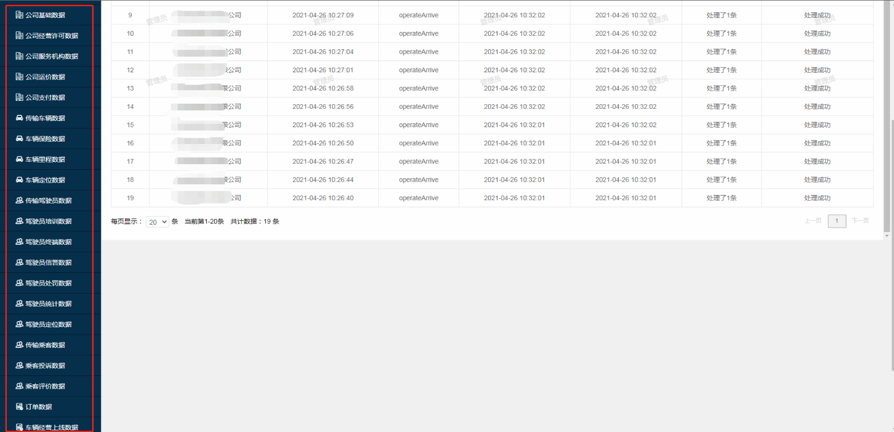The width and height of the screenshot is (894, 432).
Task: Click the building icon beside 公司基础数据
Action: [x=19, y=15]
